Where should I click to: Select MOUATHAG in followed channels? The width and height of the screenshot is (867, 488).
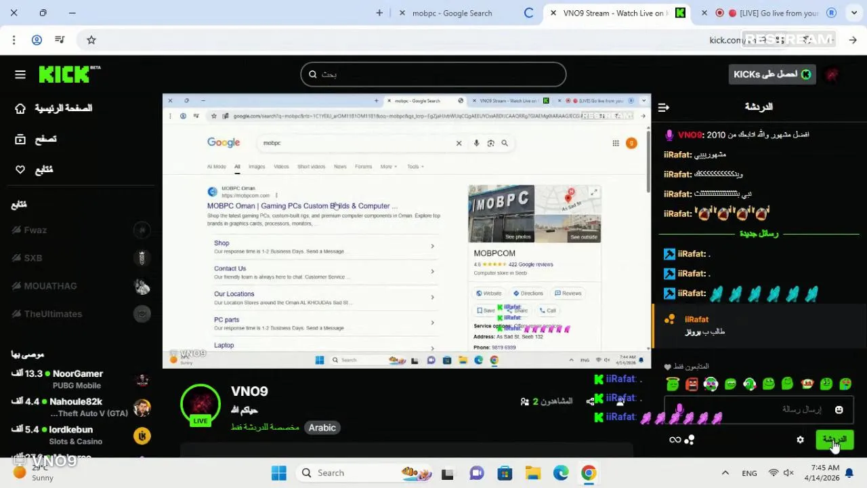click(x=80, y=286)
